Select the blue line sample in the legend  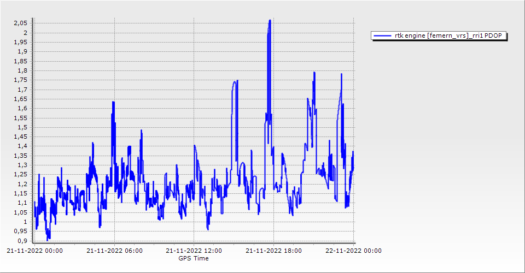[x=382, y=36]
